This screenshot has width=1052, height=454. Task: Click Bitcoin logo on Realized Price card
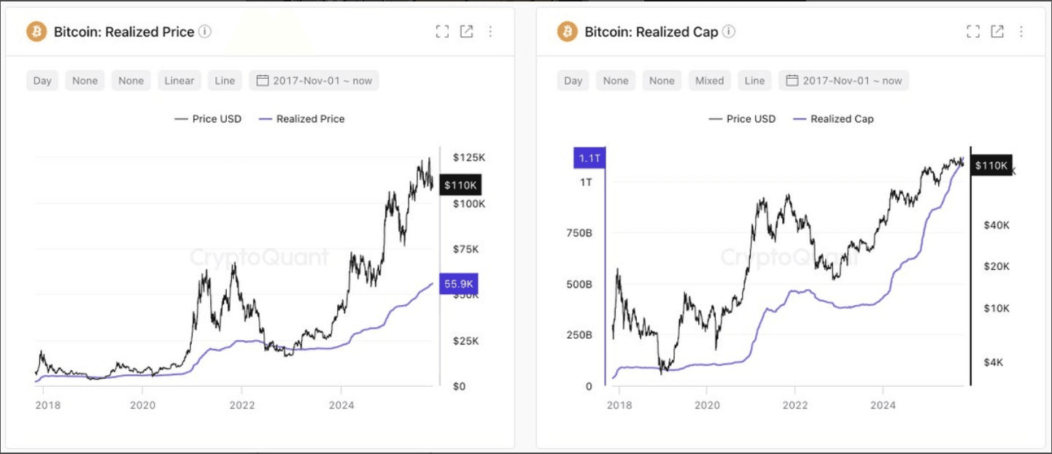pyautogui.click(x=36, y=31)
